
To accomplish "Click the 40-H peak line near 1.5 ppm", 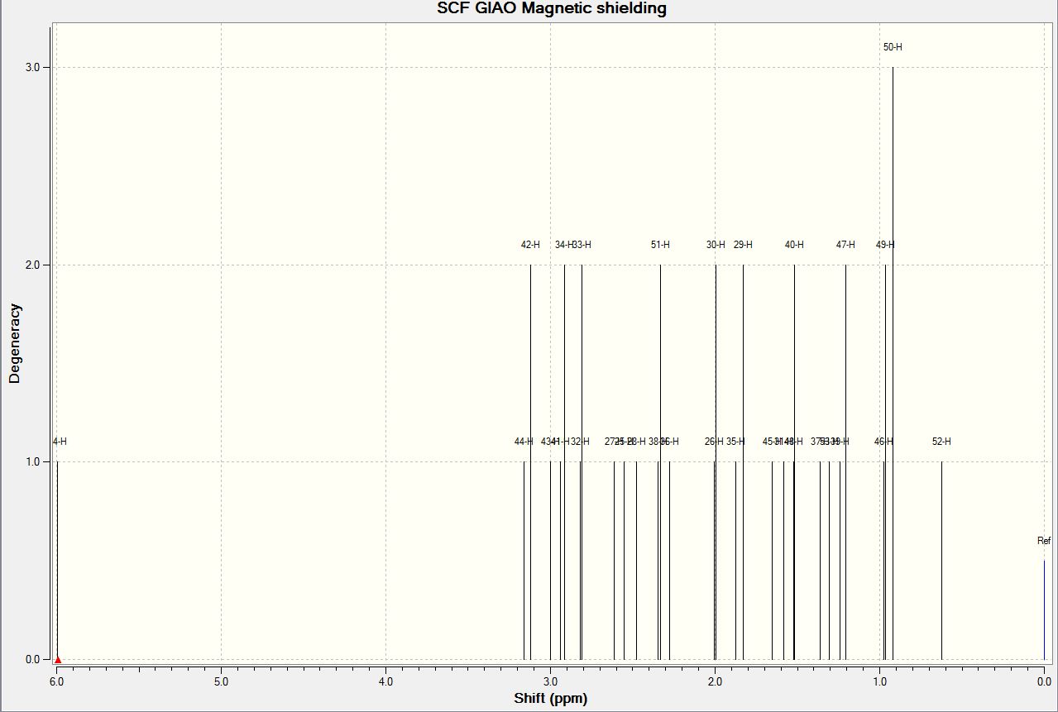I will pos(794,461).
